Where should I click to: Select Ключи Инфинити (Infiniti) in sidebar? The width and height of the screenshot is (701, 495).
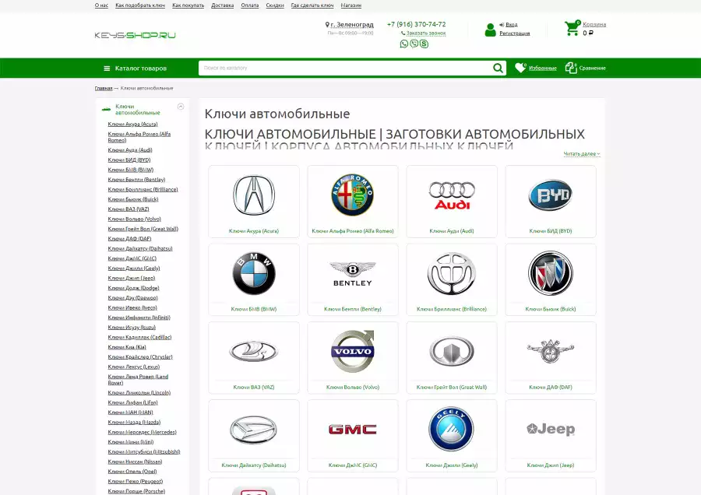tap(139, 318)
